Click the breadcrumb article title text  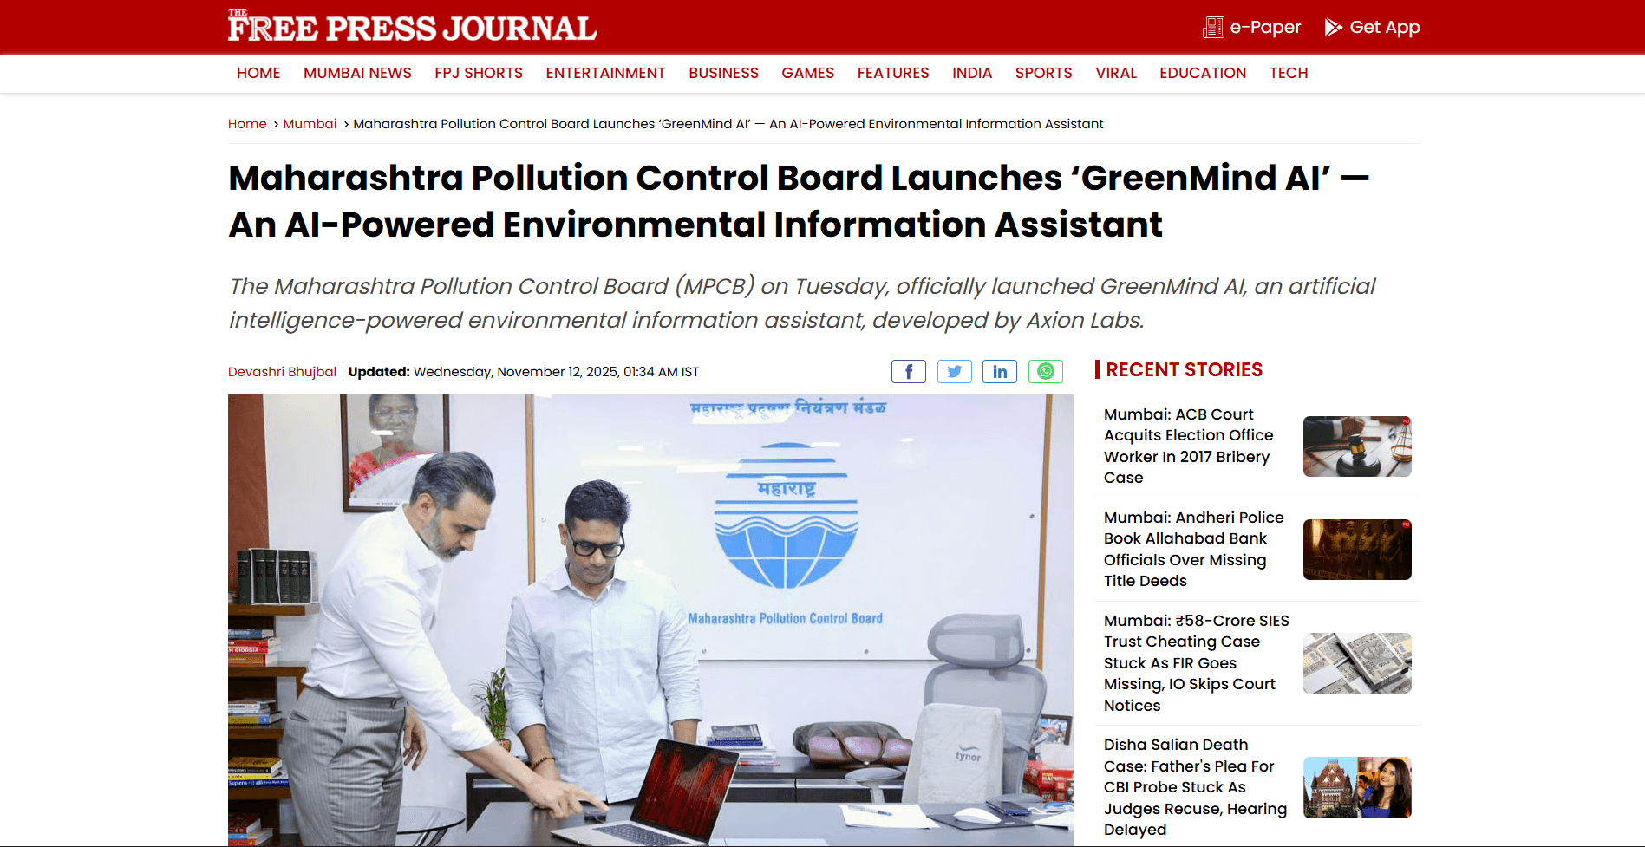click(x=728, y=124)
